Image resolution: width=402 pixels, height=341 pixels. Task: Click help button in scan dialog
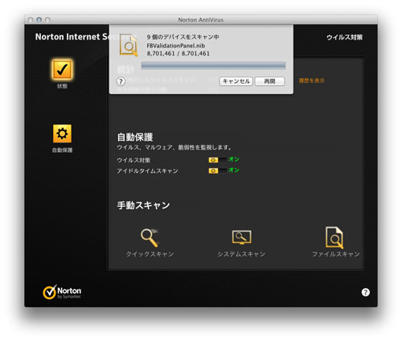[x=121, y=81]
